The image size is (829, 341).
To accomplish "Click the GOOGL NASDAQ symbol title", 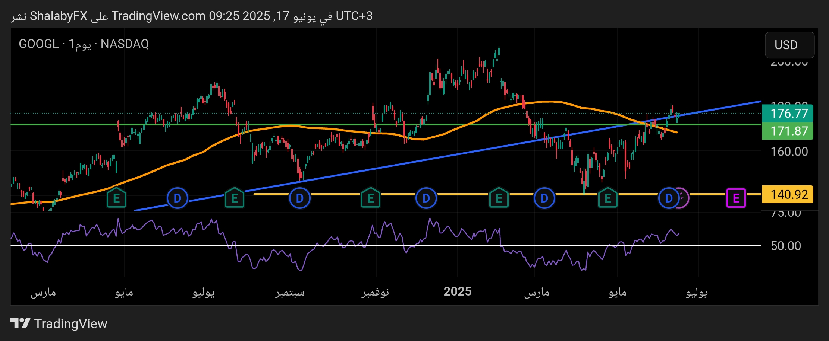I will (84, 44).
